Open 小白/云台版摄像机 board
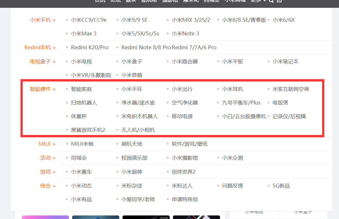 tap(244, 116)
